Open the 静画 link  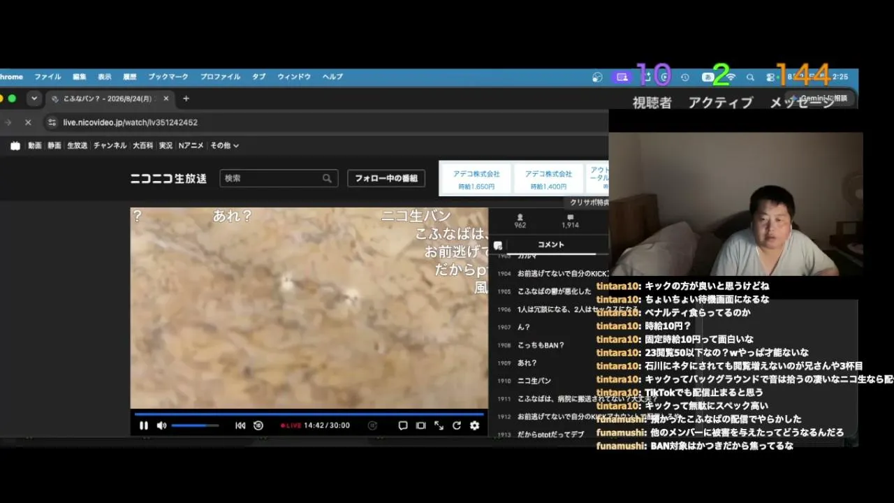coord(54,145)
